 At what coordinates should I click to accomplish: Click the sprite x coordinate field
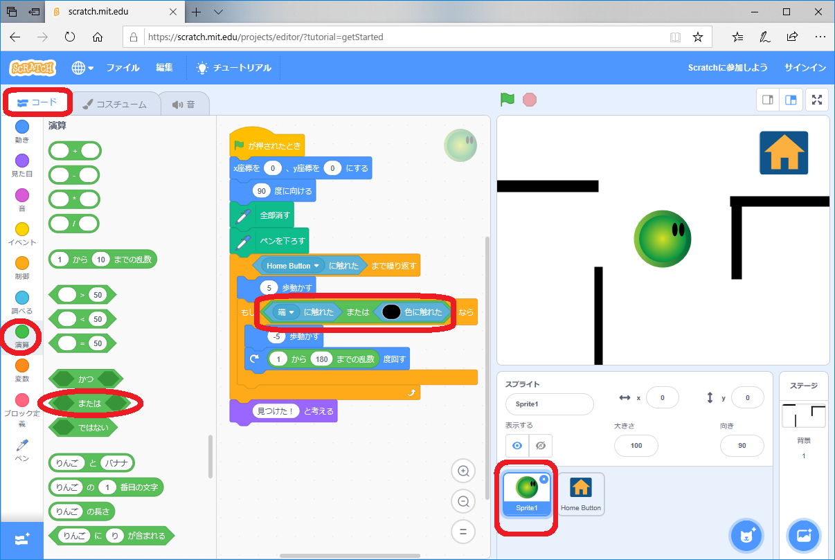(x=662, y=398)
